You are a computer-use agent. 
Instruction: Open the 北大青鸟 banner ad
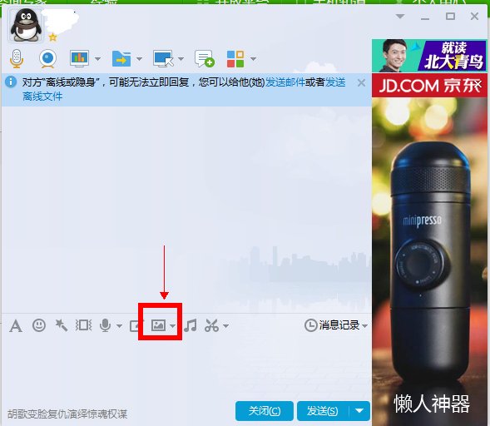(429, 56)
